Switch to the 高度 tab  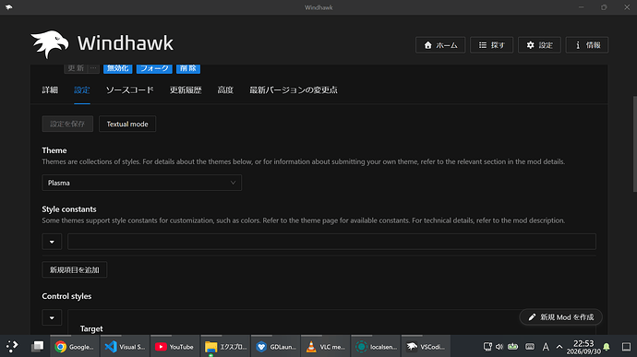pos(225,90)
